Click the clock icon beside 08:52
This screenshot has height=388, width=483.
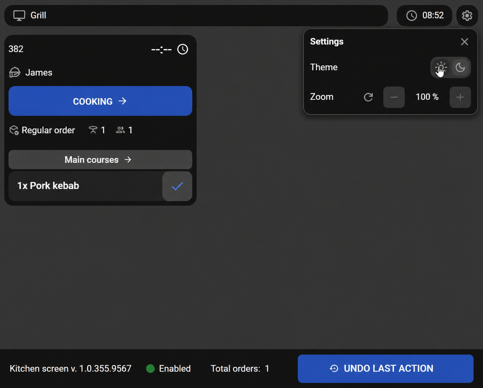(x=411, y=16)
